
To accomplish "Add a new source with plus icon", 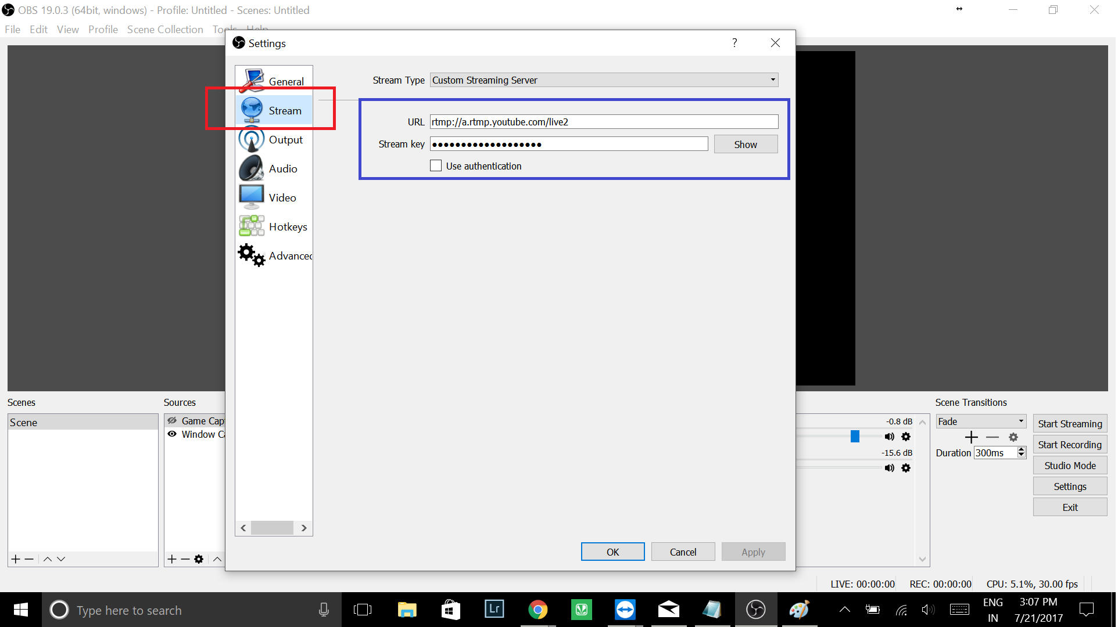I will (x=172, y=560).
